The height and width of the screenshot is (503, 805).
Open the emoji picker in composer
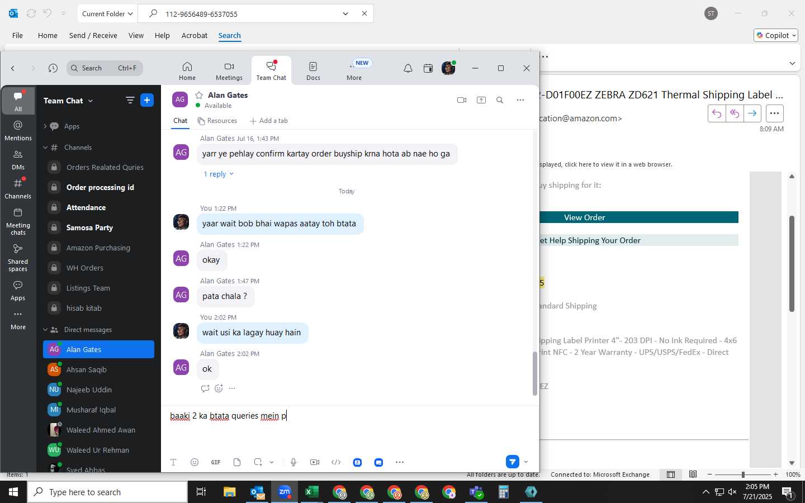[195, 462]
